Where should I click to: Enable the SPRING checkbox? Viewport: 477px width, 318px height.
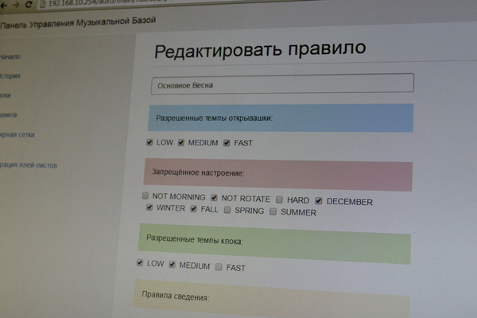tap(227, 211)
